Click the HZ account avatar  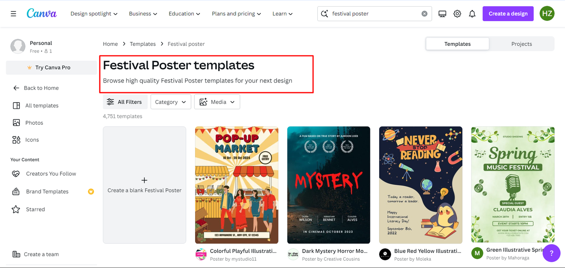pyautogui.click(x=547, y=14)
